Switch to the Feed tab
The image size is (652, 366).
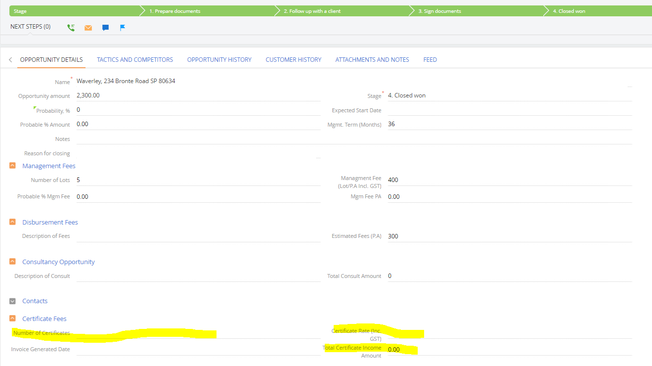430,60
